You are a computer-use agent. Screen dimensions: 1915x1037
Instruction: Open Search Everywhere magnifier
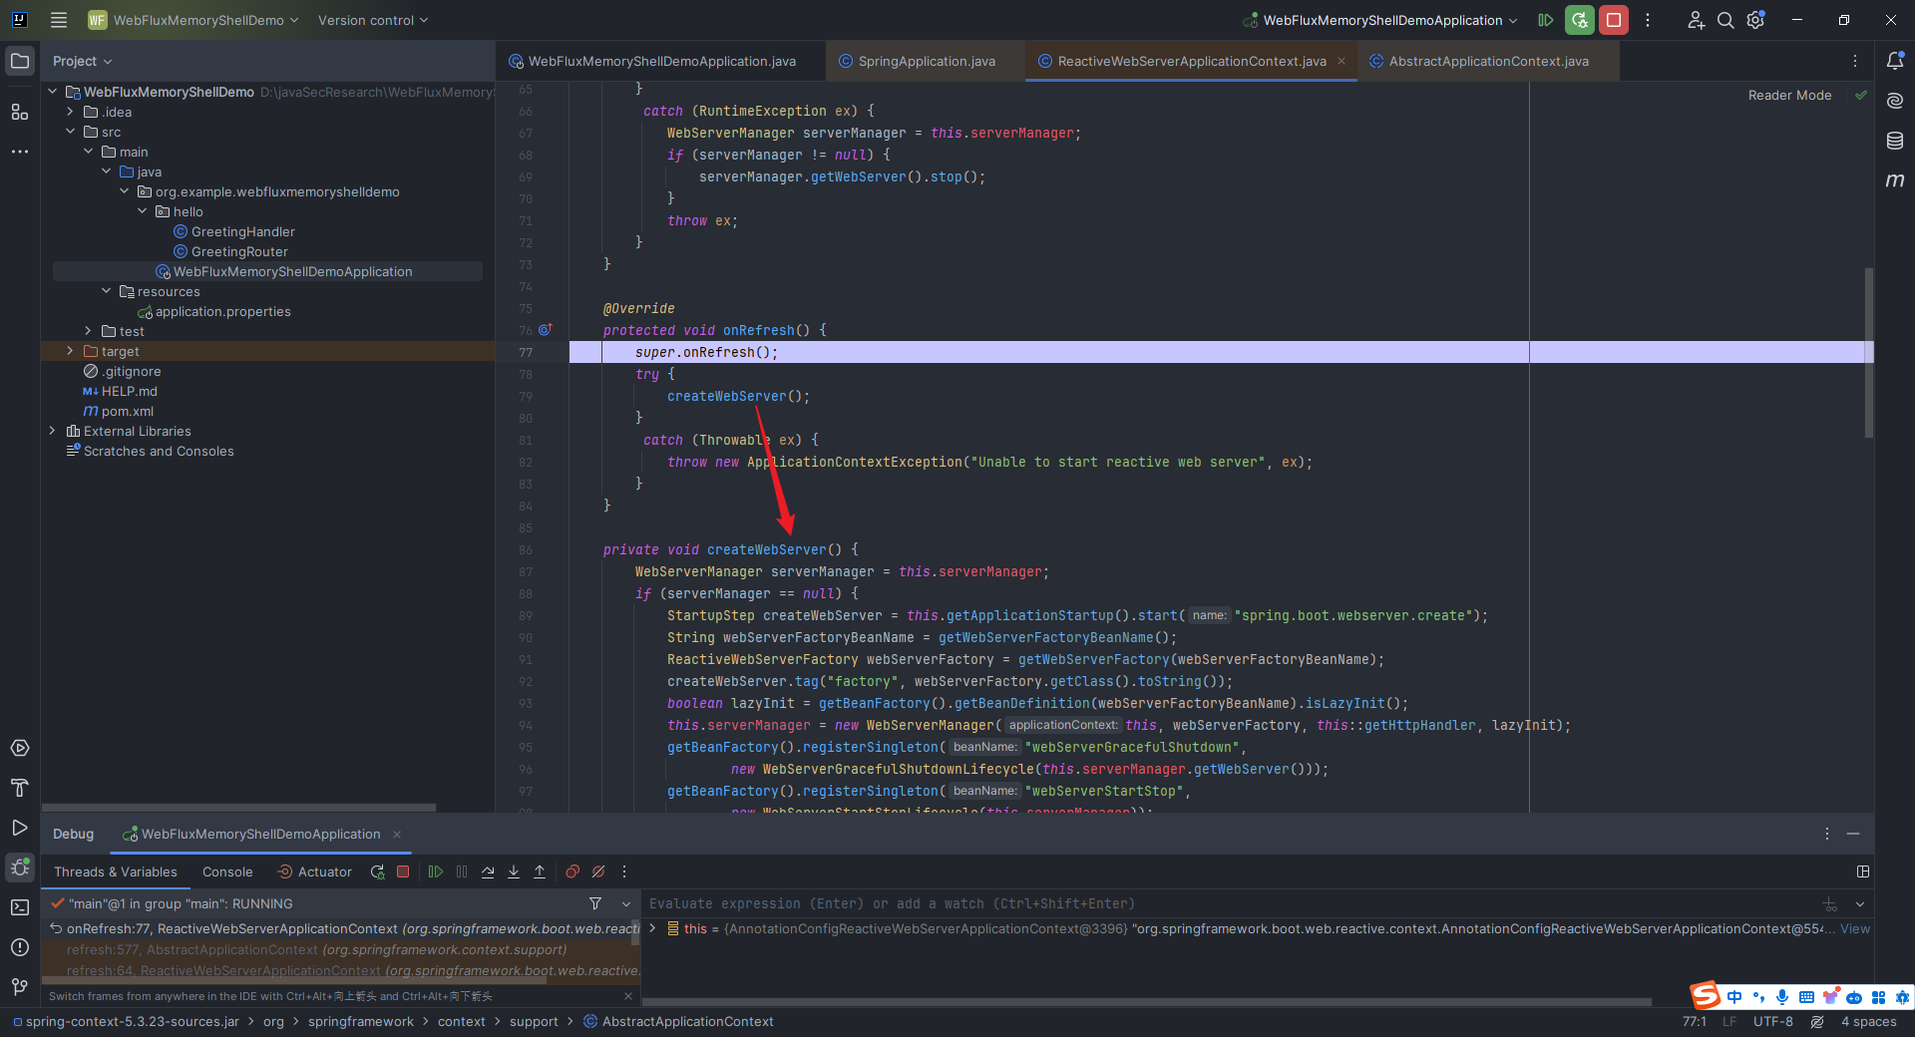(1725, 20)
